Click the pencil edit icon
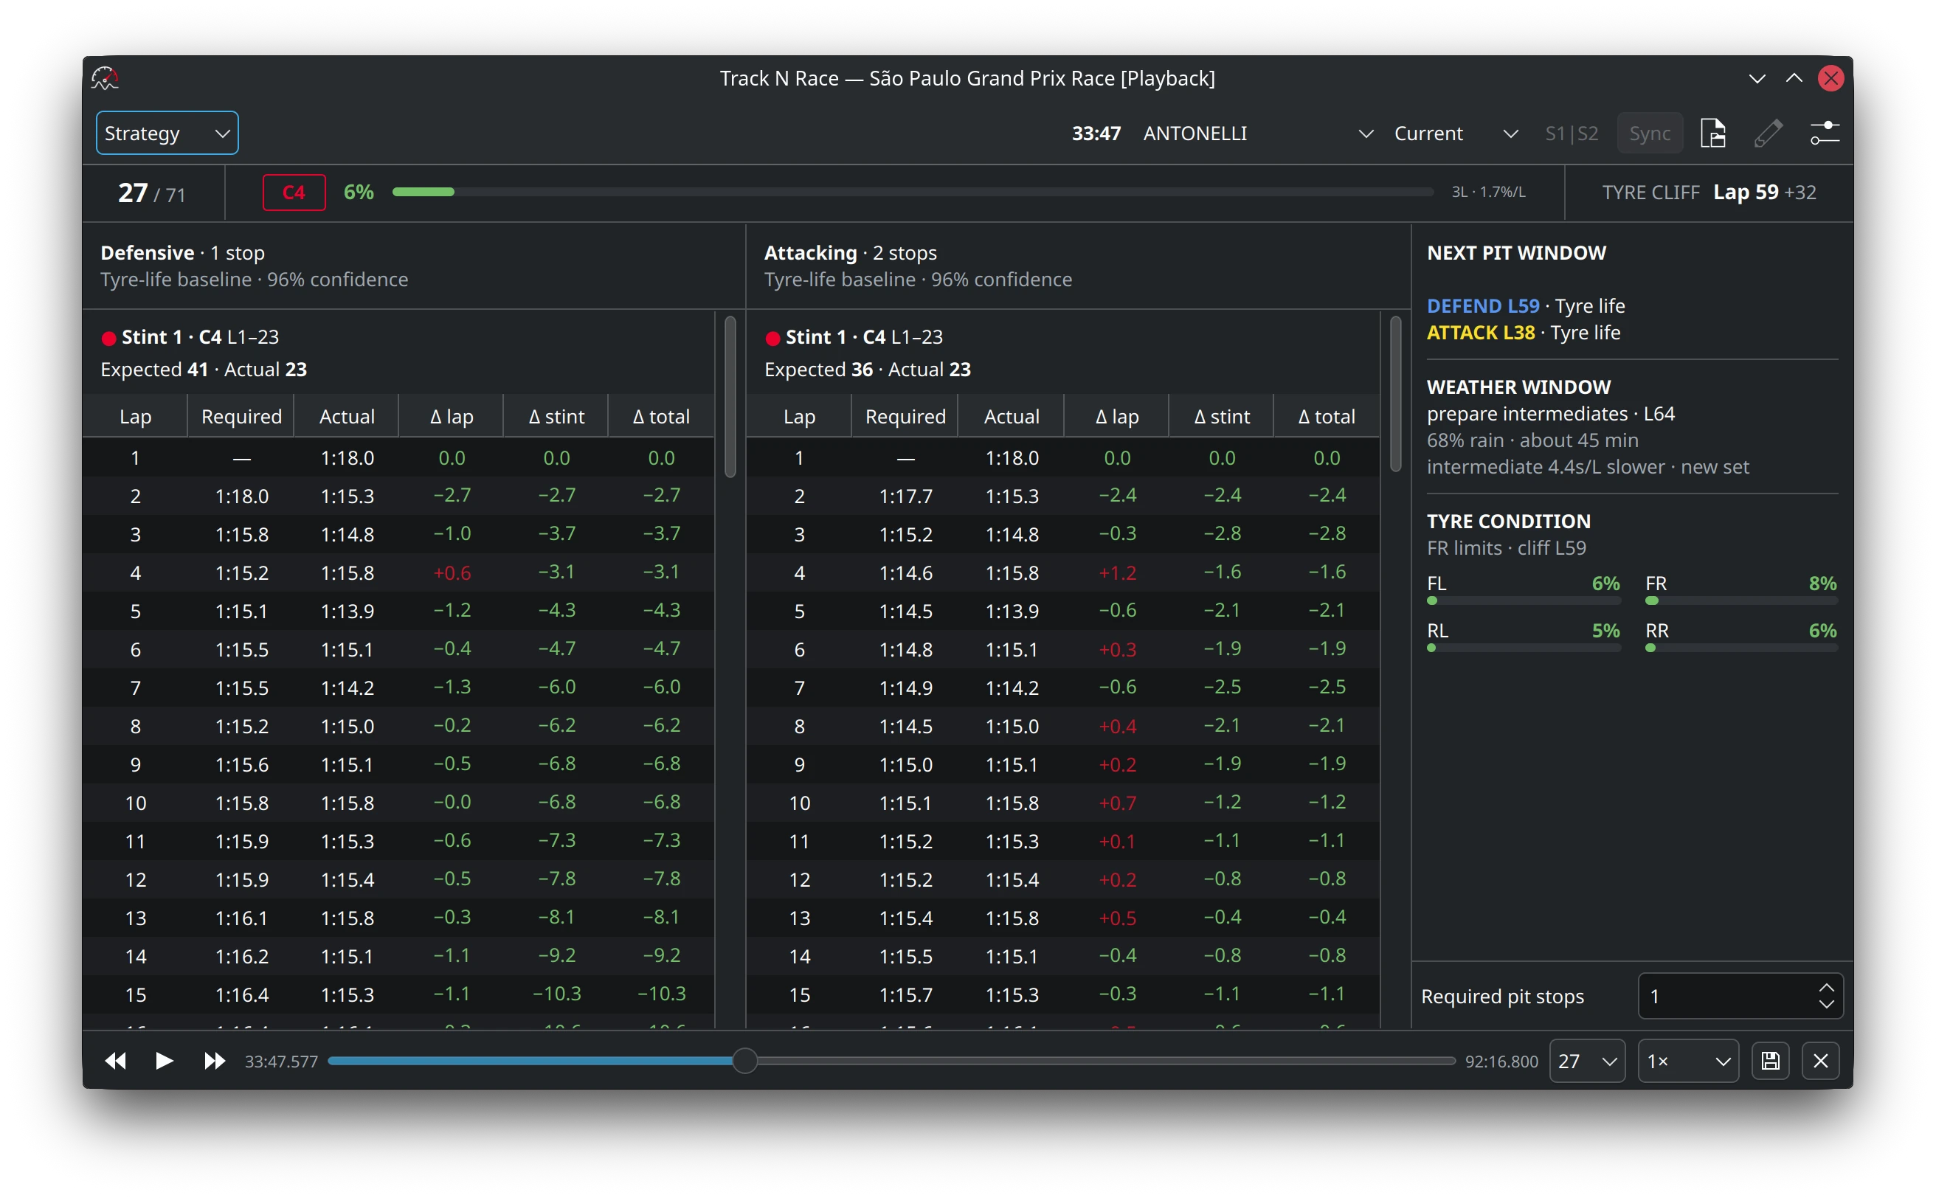Screen dimensions: 1936x1198 point(1768,133)
